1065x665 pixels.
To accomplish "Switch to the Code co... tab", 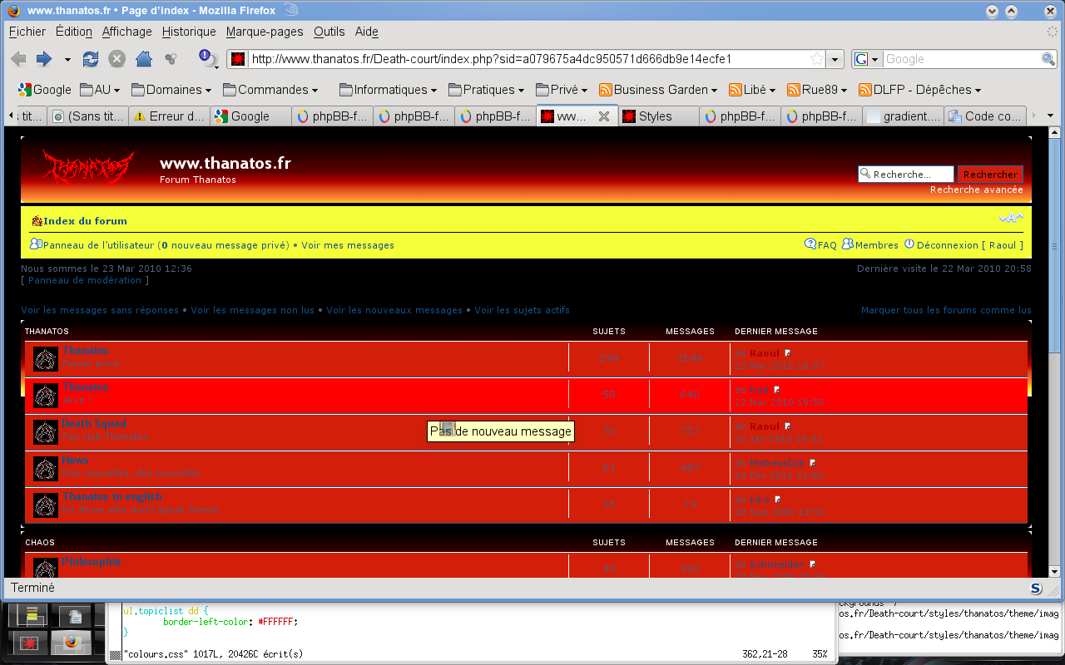I will click(984, 116).
